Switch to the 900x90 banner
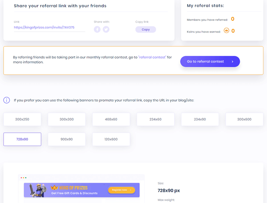 tap(67, 139)
